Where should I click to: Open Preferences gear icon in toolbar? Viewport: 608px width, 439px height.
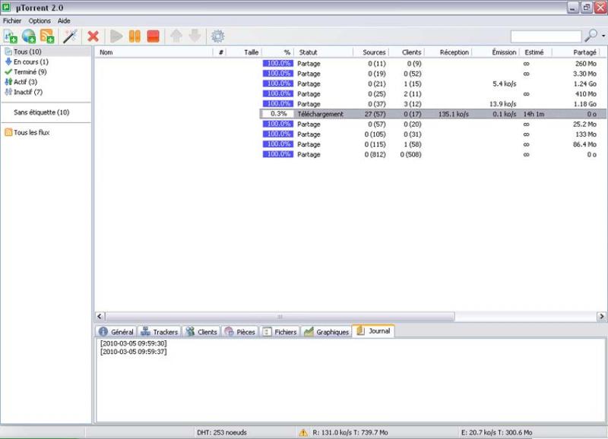[217, 36]
